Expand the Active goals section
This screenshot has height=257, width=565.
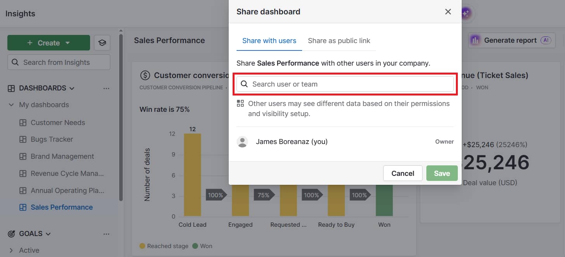coord(11,250)
